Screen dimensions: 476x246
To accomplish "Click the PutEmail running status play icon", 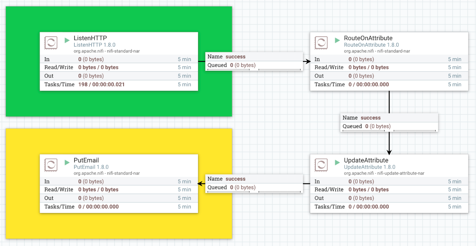I will pos(67,163).
